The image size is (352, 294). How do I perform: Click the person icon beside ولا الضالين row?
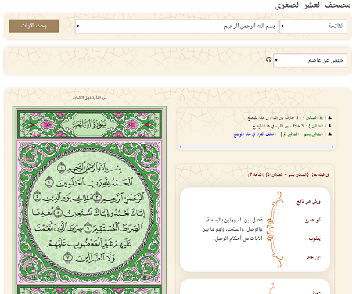pos(329,118)
